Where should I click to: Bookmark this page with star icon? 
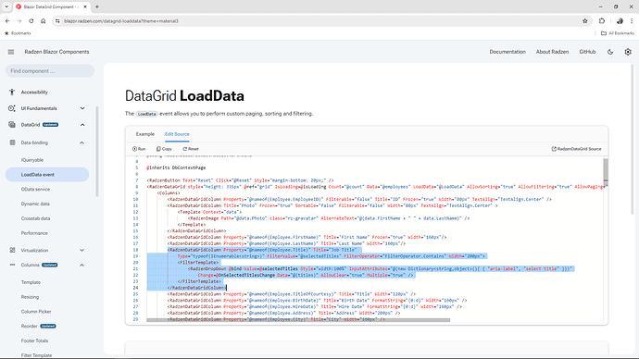tap(585, 20)
